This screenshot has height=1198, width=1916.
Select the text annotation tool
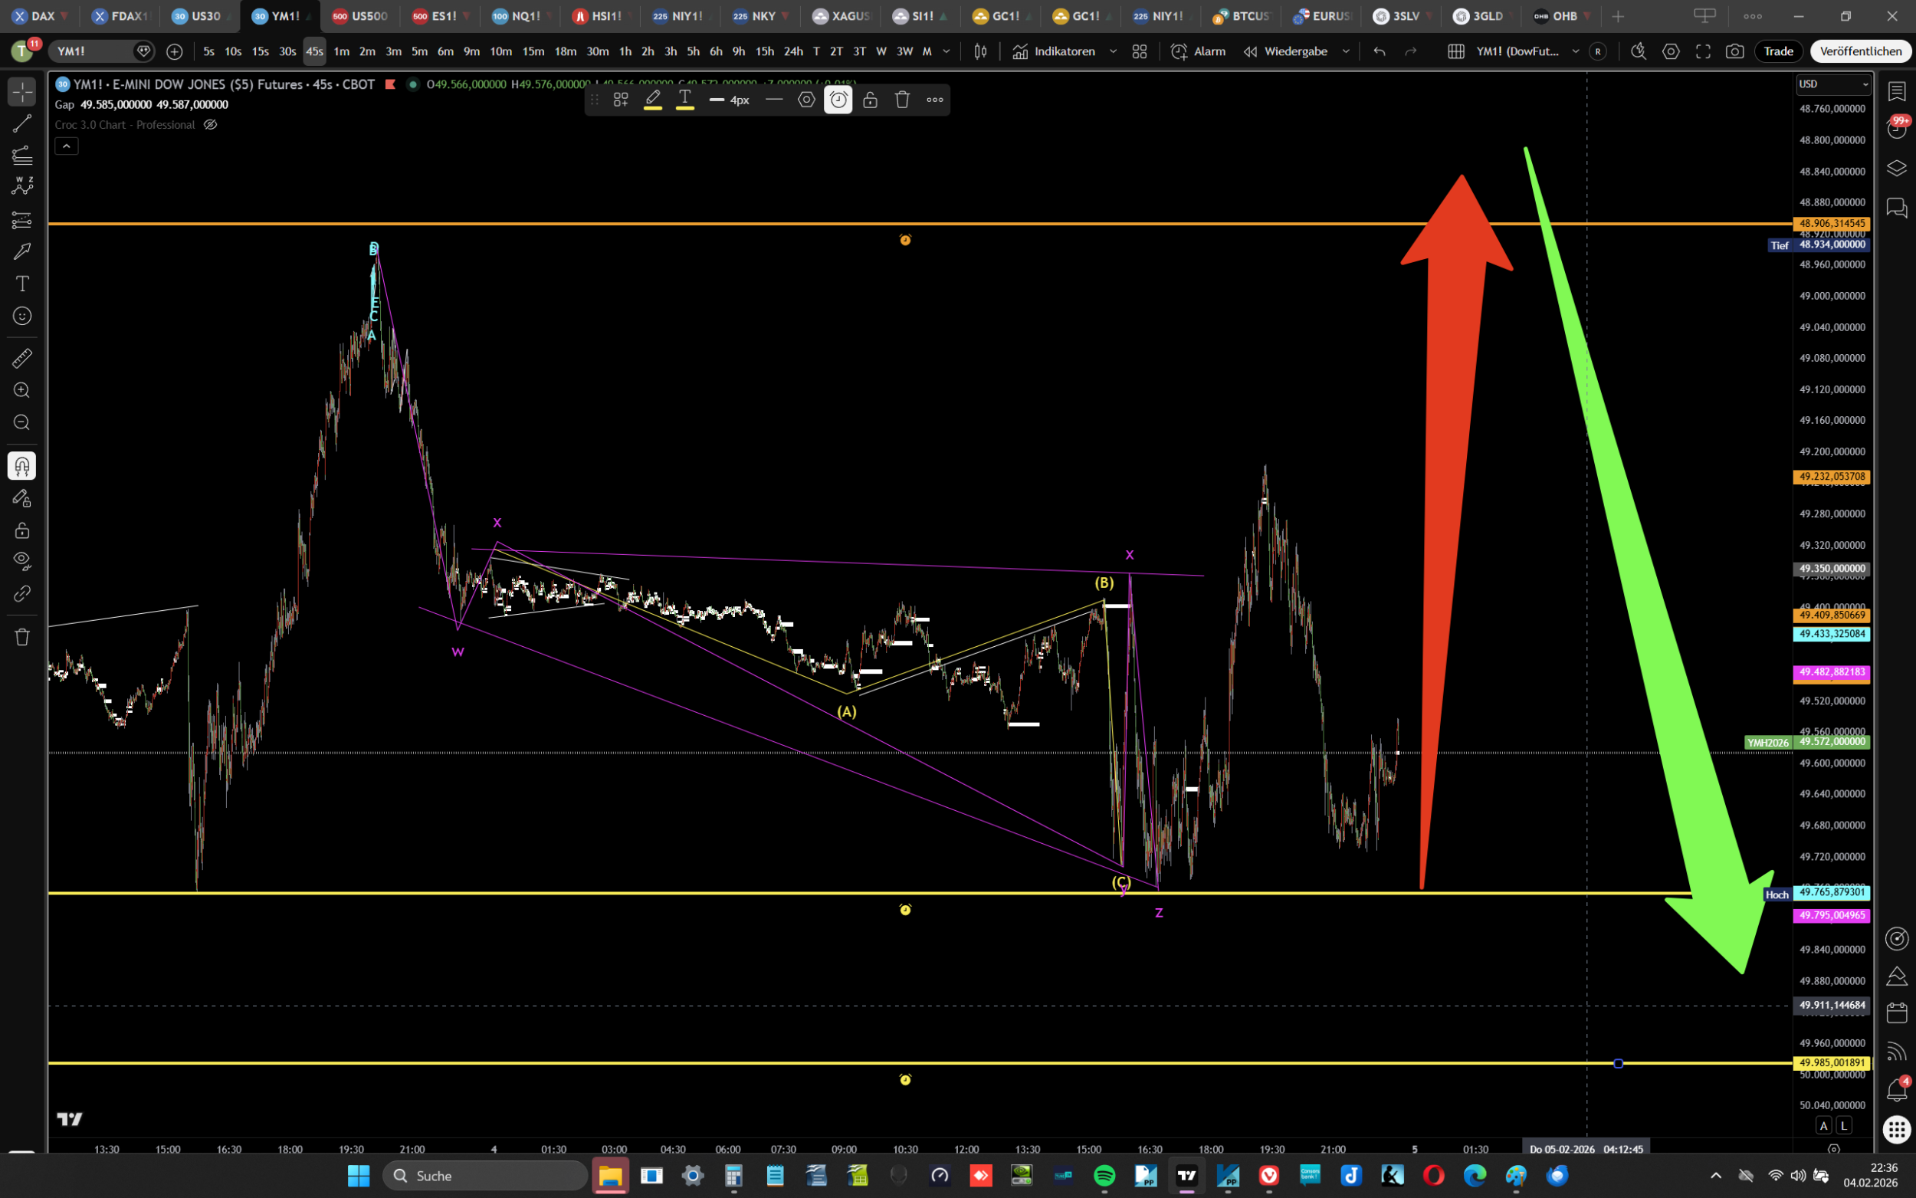click(21, 284)
